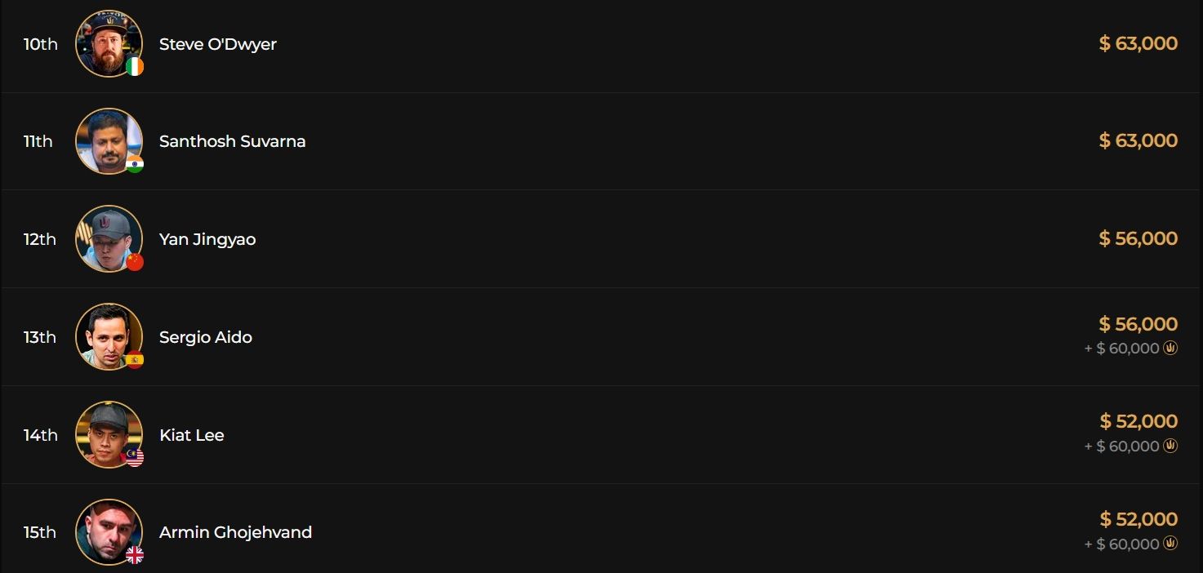Click the Triton coin icon in Sergio Aido's row
The width and height of the screenshot is (1203, 573).
[1170, 349]
